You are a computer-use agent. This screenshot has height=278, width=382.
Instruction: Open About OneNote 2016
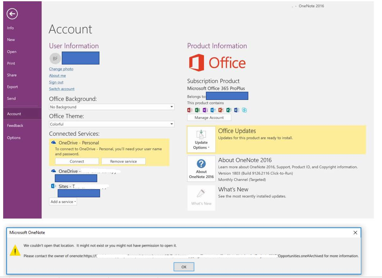(x=201, y=169)
